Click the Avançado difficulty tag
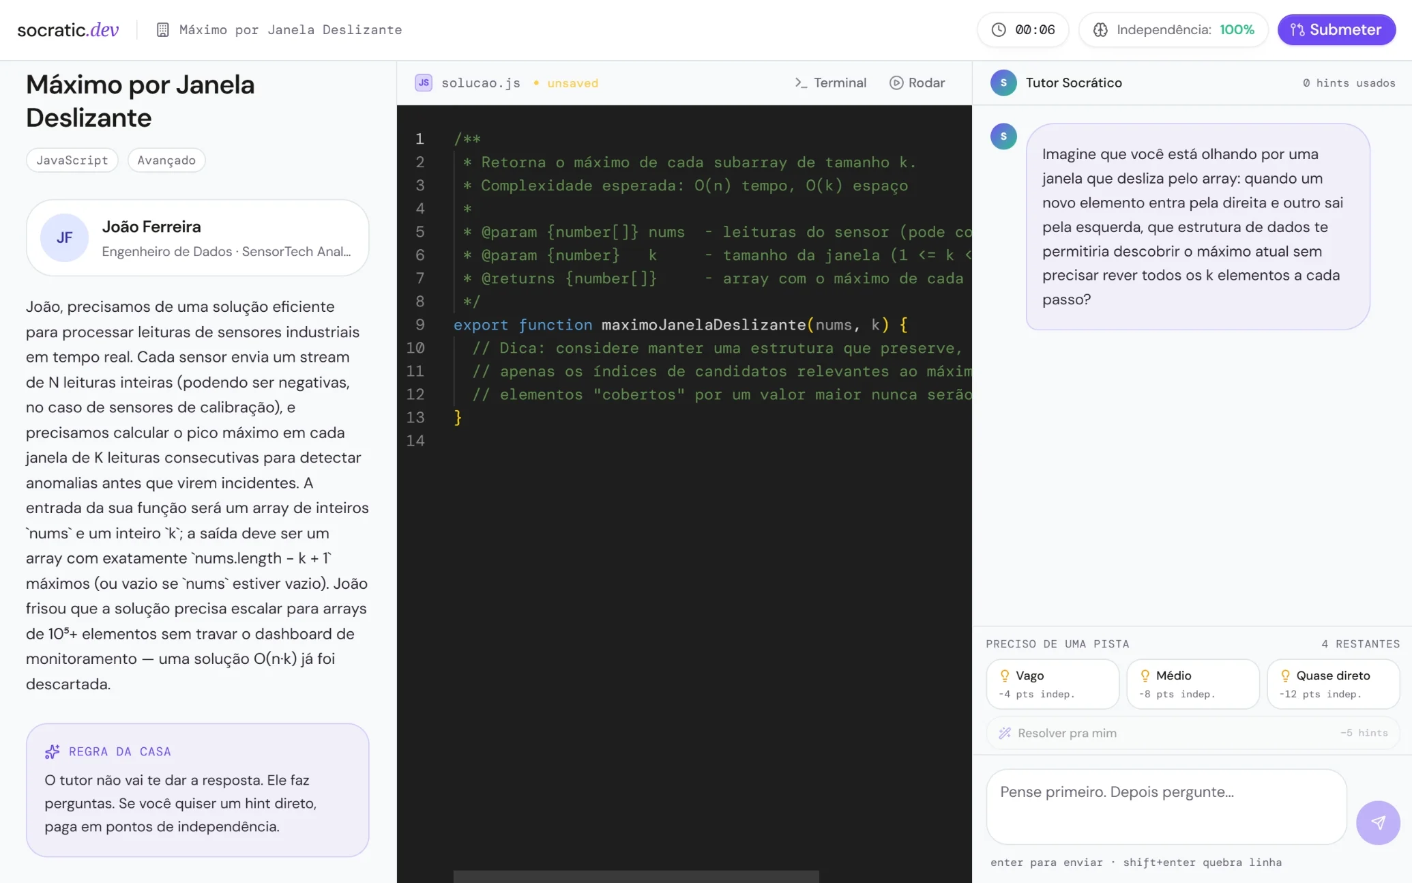Screen dimensions: 1412x883 (x=166, y=160)
